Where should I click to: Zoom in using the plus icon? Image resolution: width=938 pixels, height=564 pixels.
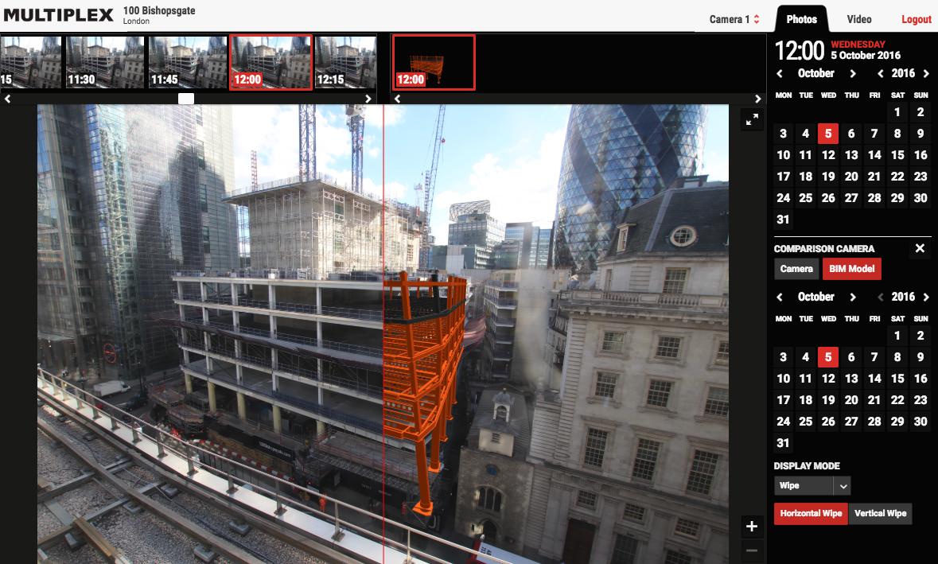751,525
